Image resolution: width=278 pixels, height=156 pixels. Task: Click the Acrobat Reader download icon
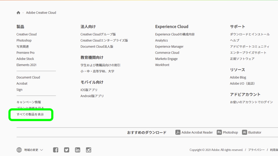point(178,132)
